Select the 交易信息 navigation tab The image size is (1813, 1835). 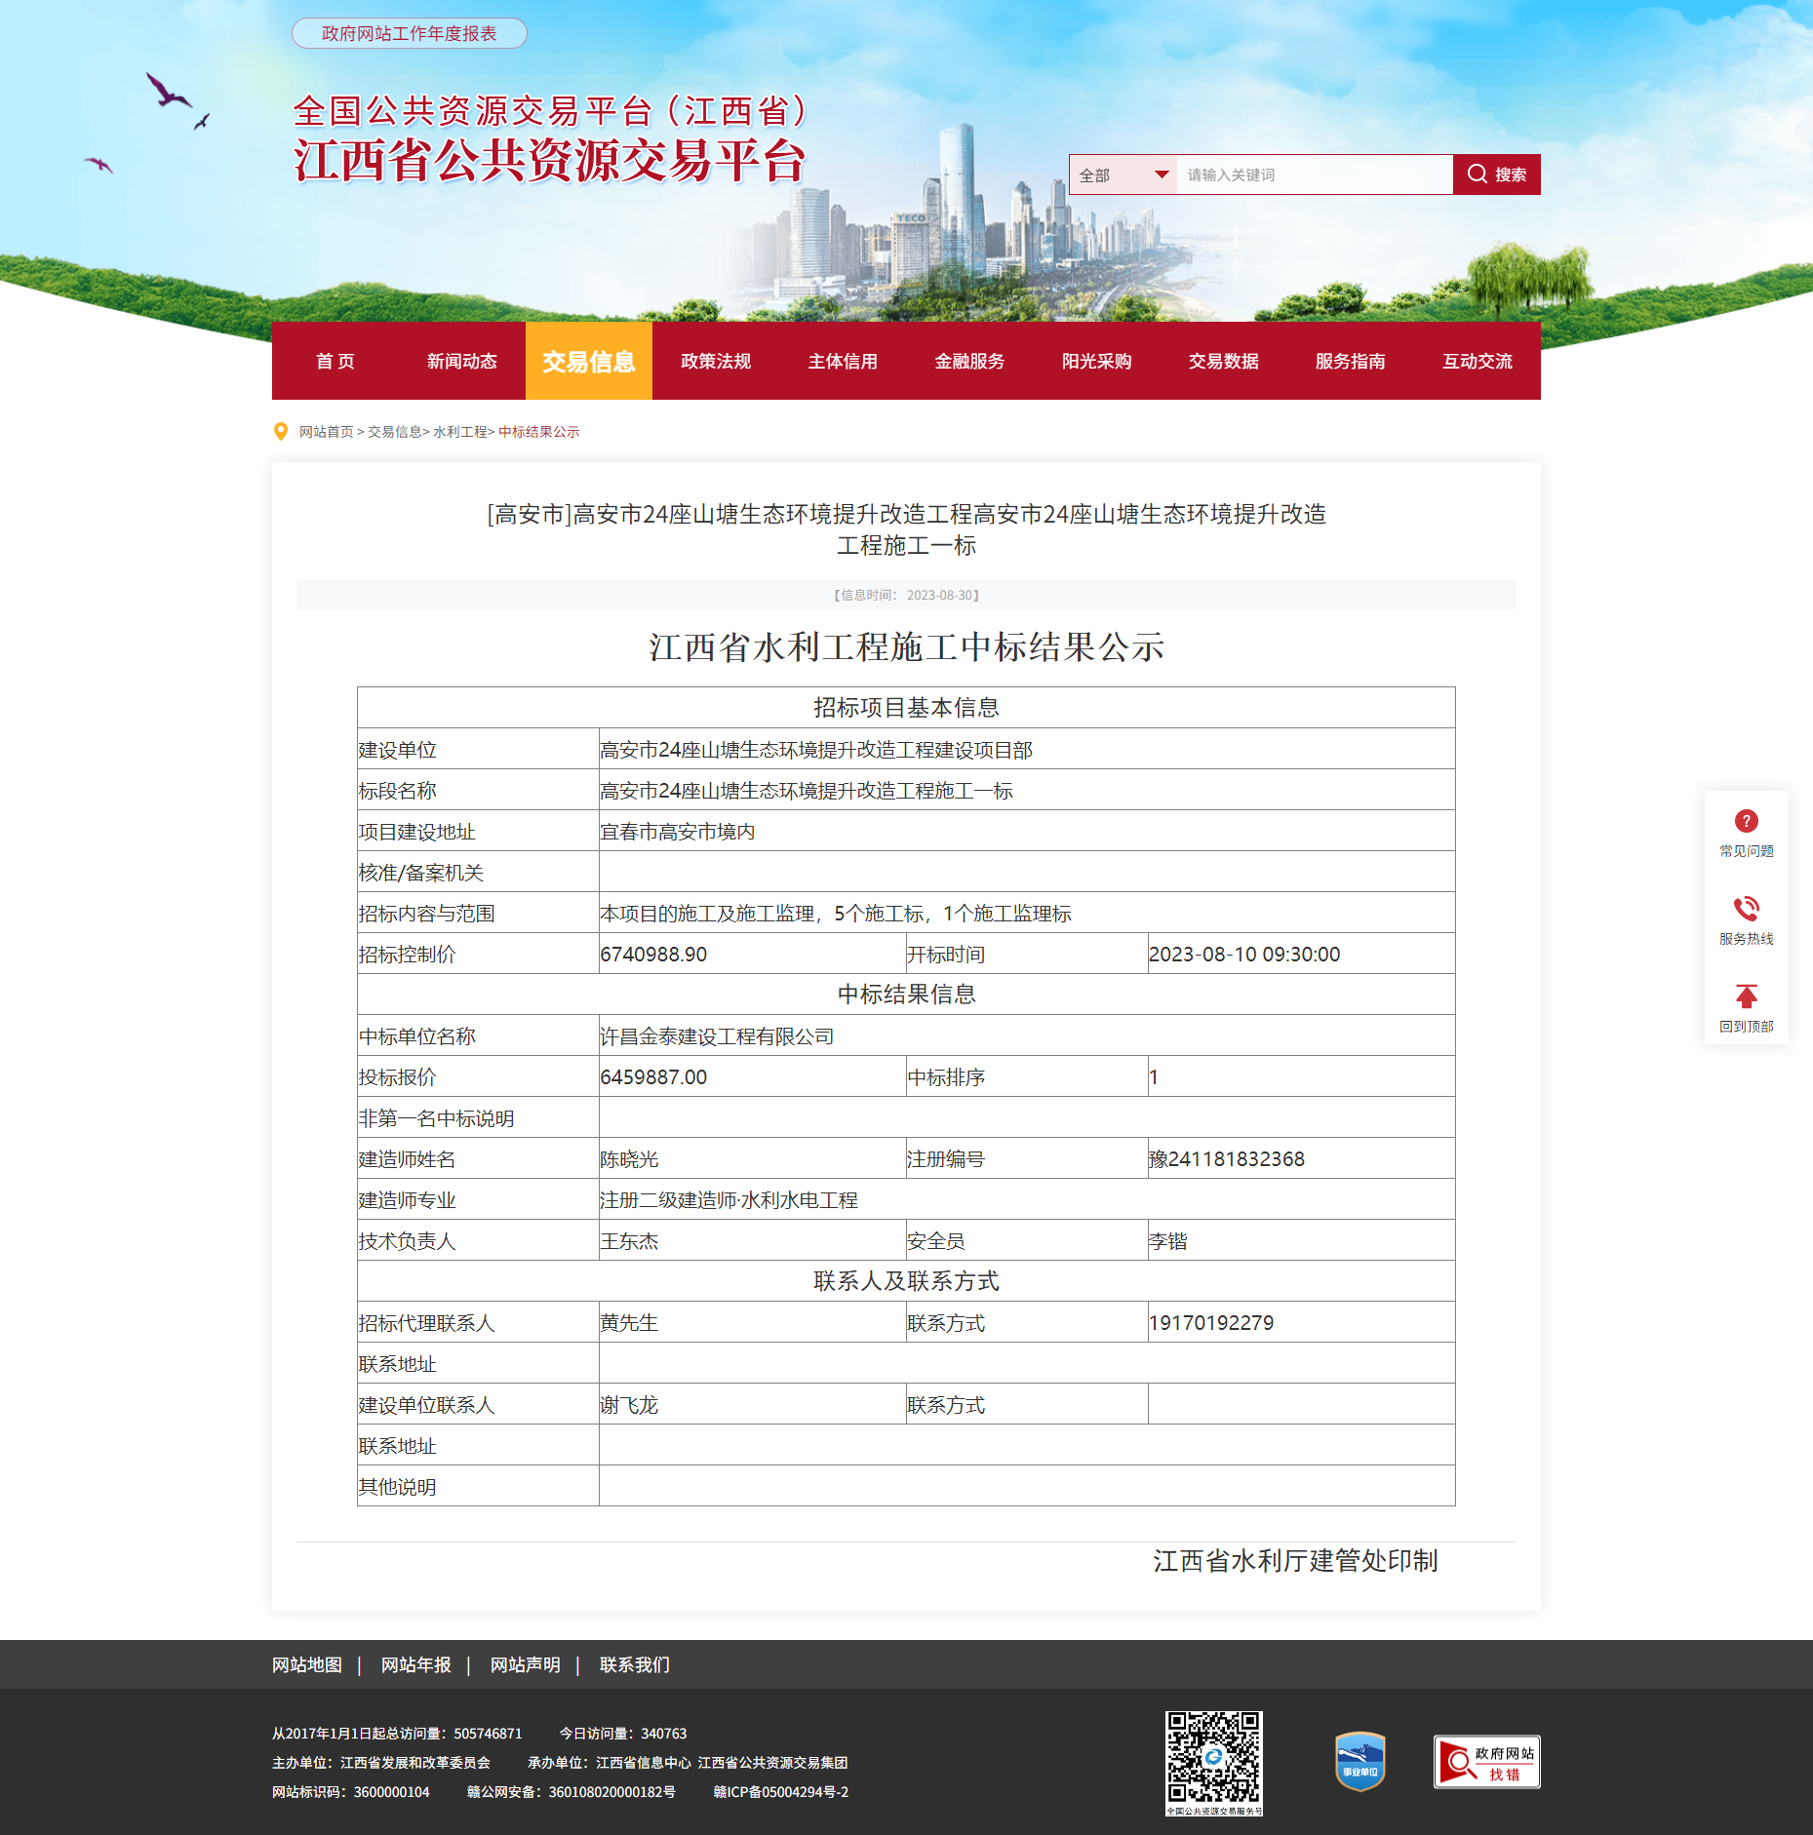coord(589,361)
